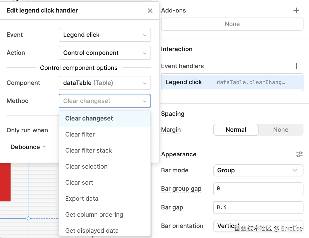Select the Legend click event handler entry

(x=232, y=82)
